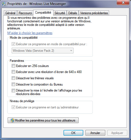Follow the M'aider à choisir les paramètres link
The image size is (131, 140).
[x=30, y=33]
